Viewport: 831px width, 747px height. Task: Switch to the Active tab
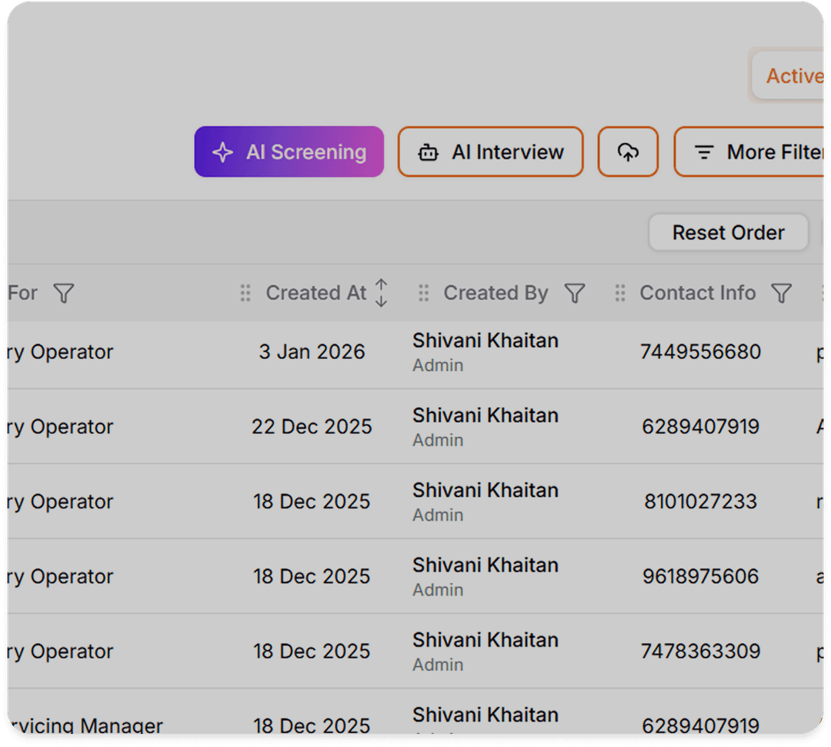[x=793, y=76]
